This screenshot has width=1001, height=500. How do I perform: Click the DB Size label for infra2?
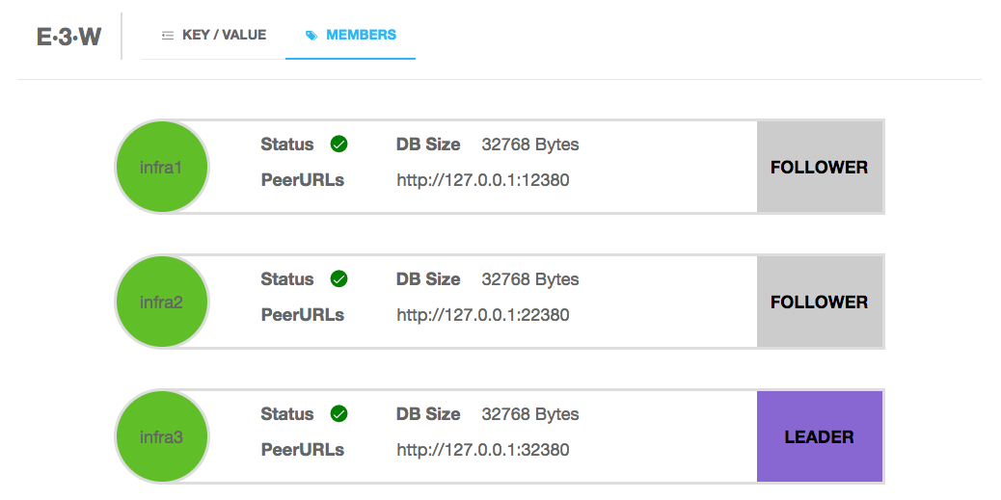tap(428, 279)
